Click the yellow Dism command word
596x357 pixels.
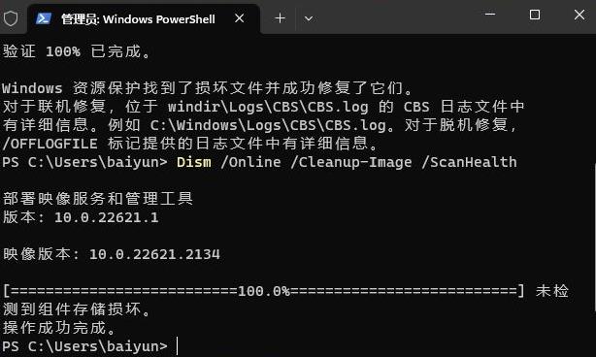tap(194, 162)
